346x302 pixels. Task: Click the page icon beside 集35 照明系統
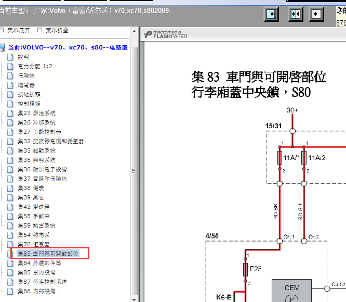click(x=10, y=160)
